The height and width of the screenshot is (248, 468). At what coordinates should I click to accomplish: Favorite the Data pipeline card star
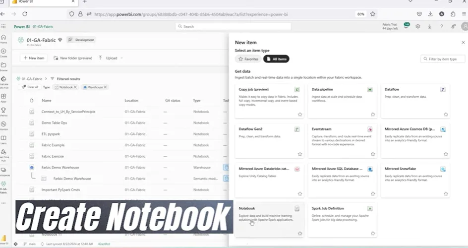point(373,114)
